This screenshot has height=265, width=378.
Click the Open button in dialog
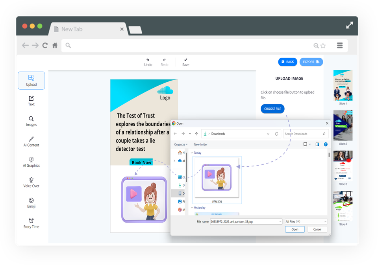(295, 229)
